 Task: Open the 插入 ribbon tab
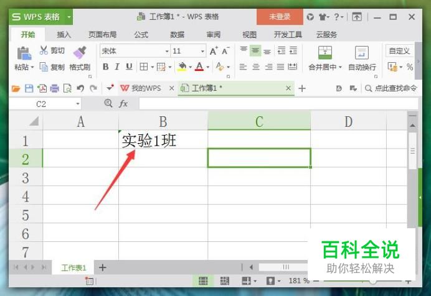click(x=64, y=35)
